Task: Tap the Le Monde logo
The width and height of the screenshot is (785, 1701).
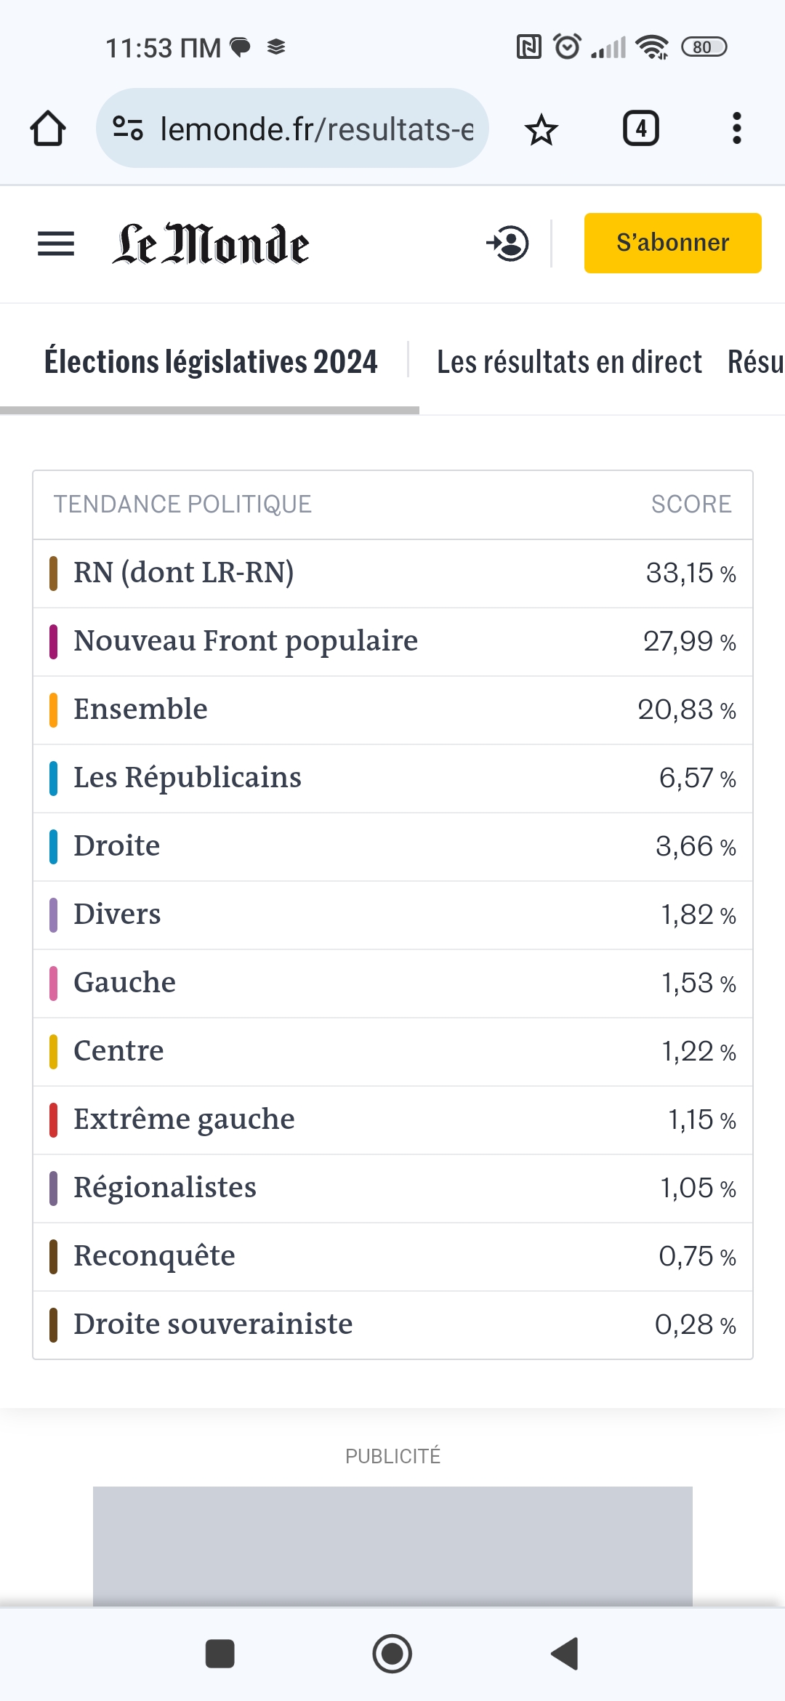Action: click(211, 244)
